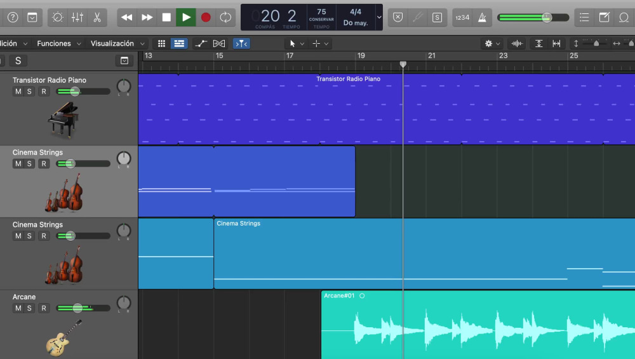Switch to grid view icon
The height and width of the screenshot is (359, 635).
[x=161, y=43]
